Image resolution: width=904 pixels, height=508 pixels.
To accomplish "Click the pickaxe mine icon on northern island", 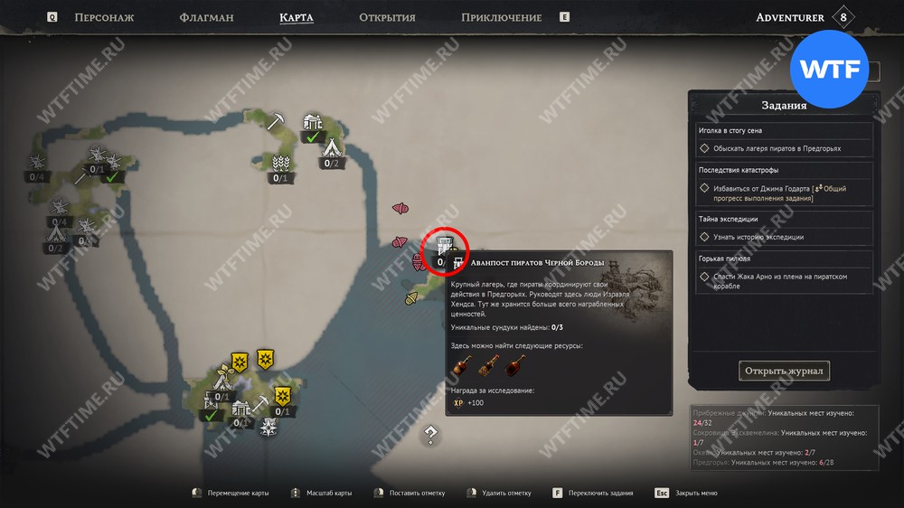I will click(276, 121).
